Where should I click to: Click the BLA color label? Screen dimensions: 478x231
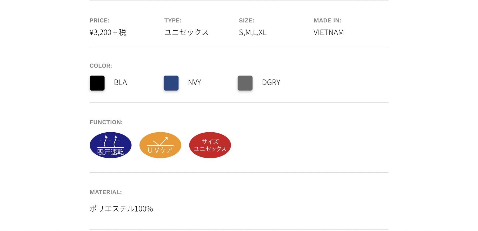(121, 82)
